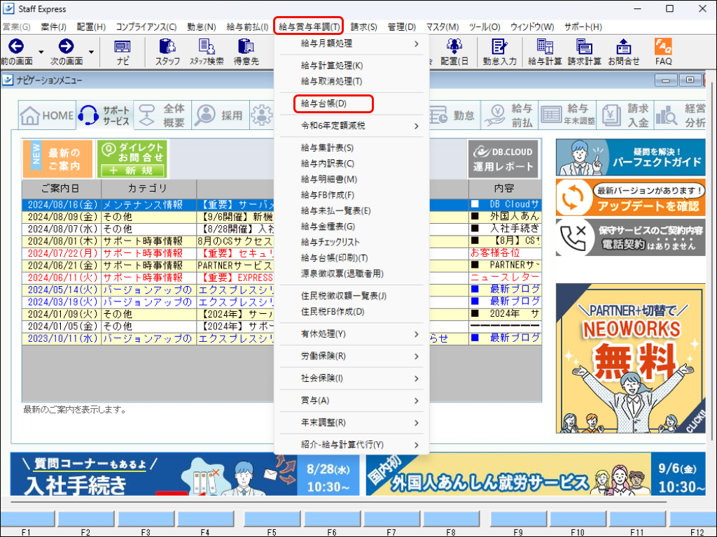The width and height of the screenshot is (717, 537).
Task: Switch to the HOME navigation tab
Action: tap(47, 115)
